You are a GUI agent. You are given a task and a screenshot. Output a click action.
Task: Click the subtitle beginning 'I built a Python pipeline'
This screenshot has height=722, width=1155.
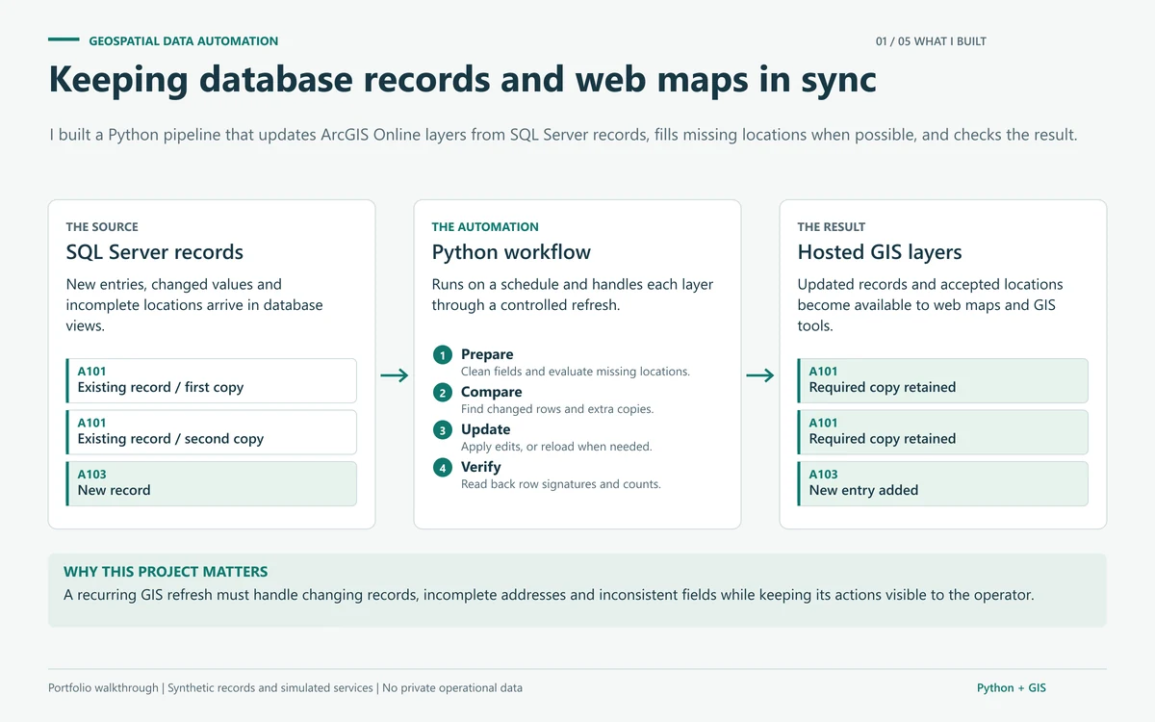click(x=563, y=135)
